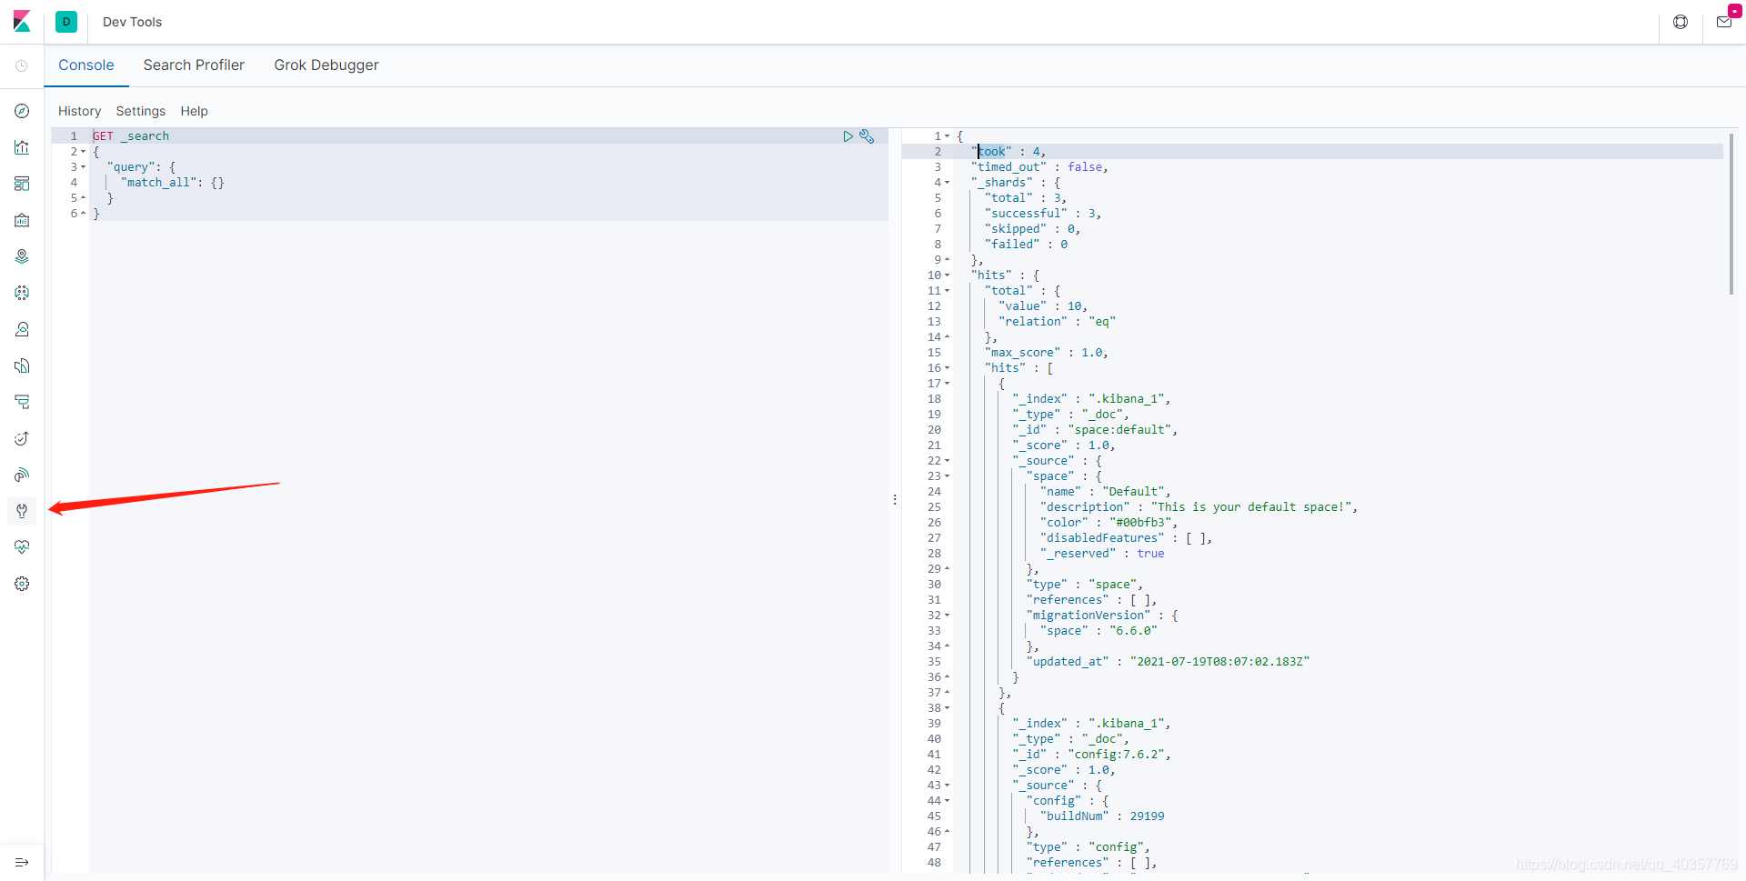
Task: Open Machine Learning icon in sidebar
Action: [x=22, y=293]
